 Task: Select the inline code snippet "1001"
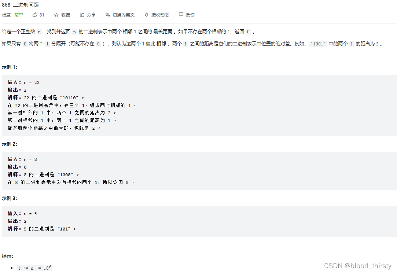(317, 43)
